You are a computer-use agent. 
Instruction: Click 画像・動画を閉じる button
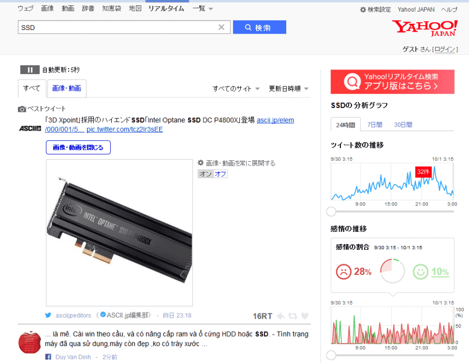point(78,148)
